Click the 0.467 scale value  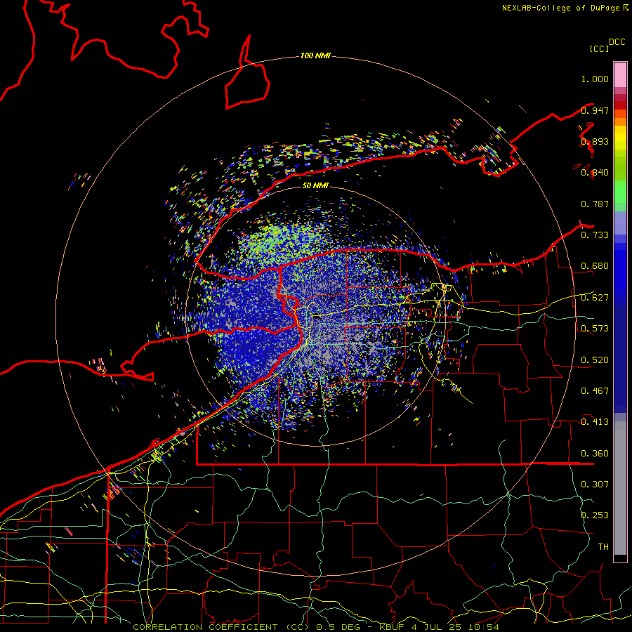click(x=595, y=391)
